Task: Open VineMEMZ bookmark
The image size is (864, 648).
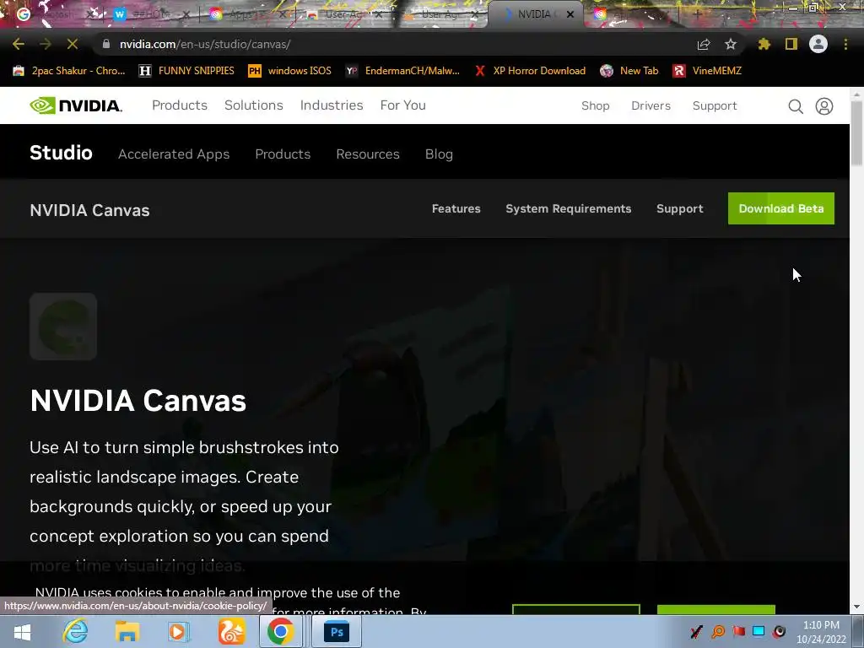Action: 707,71
